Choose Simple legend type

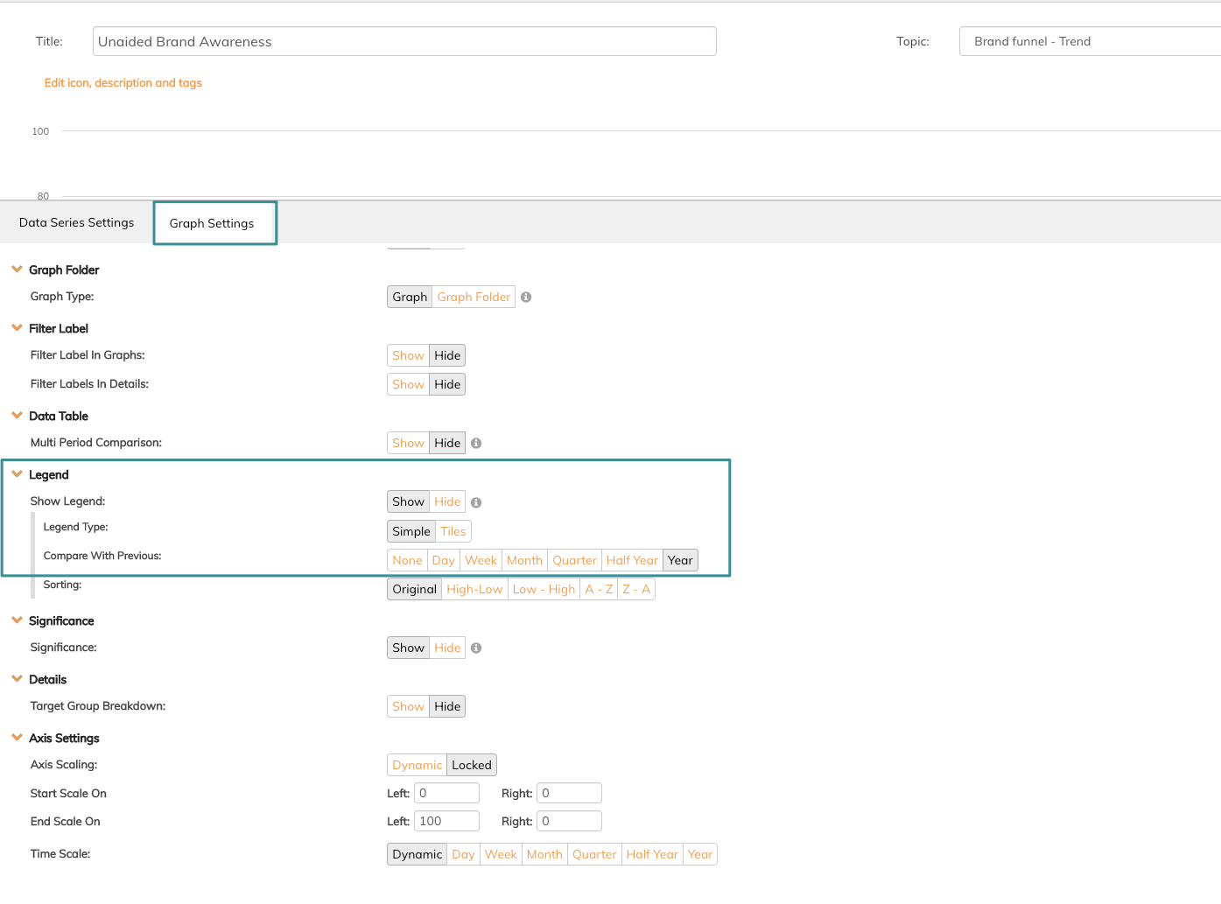click(x=411, y=531)
